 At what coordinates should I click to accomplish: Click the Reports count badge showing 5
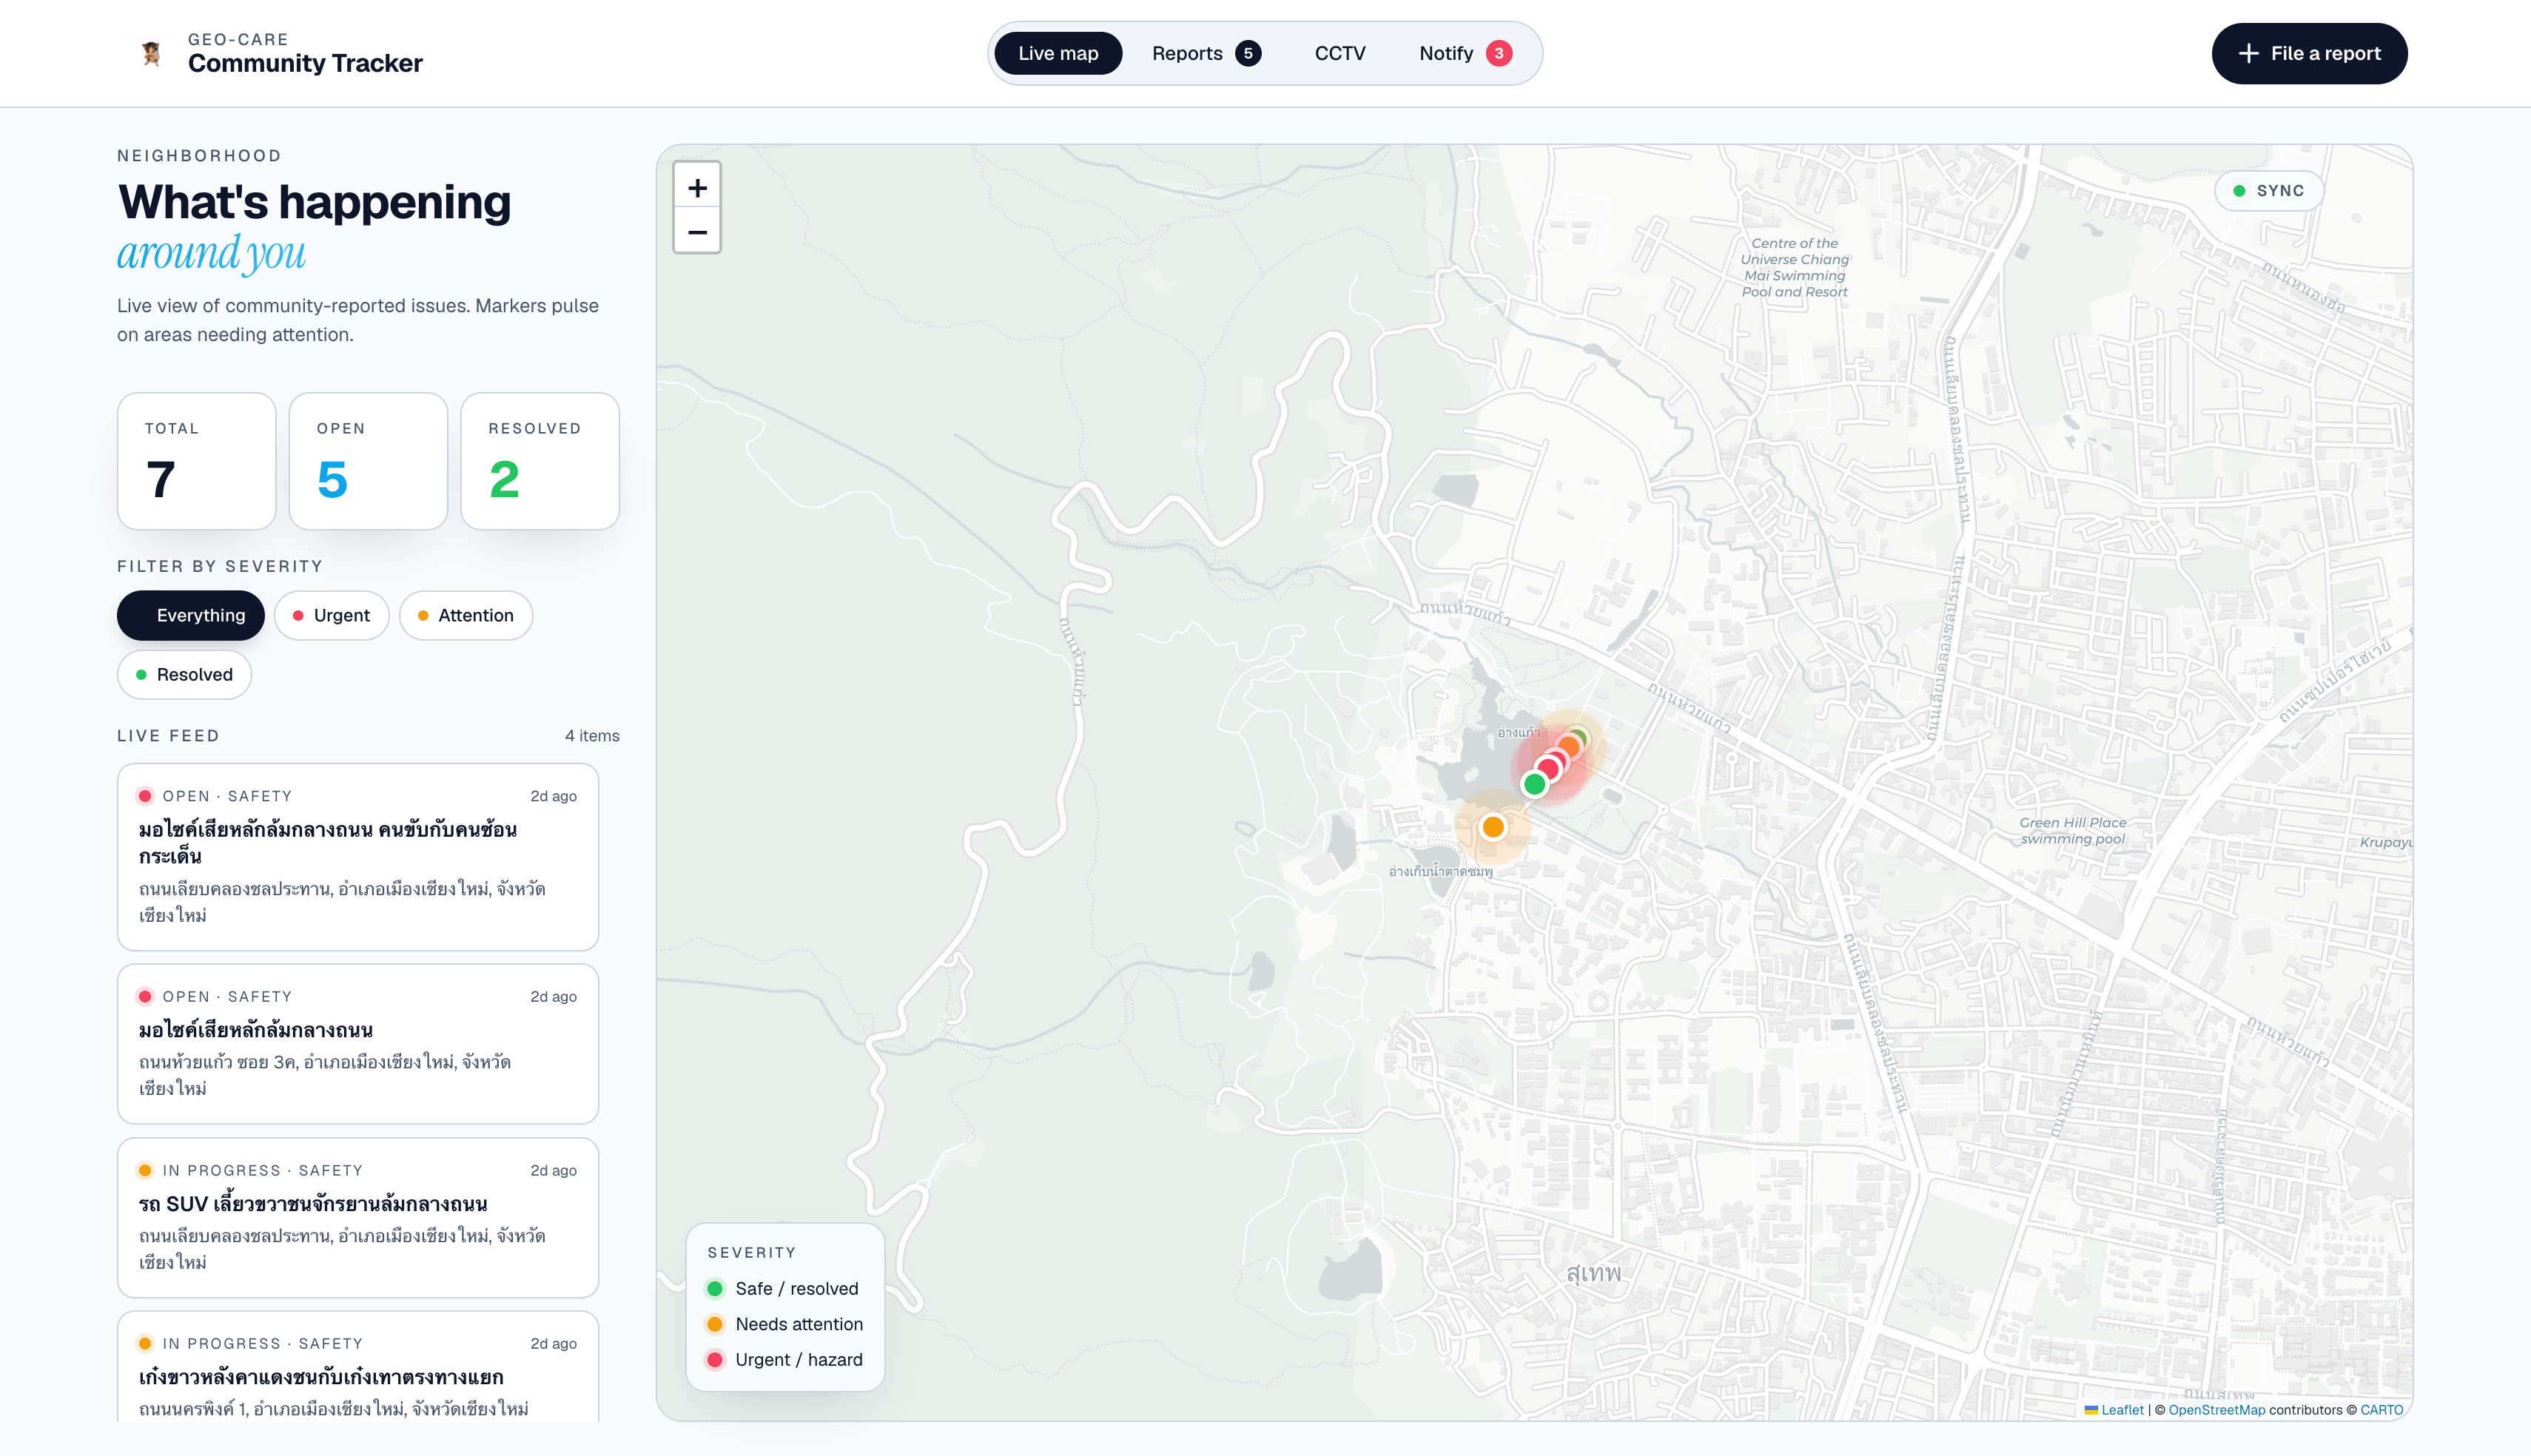(x=1247, y=53)
